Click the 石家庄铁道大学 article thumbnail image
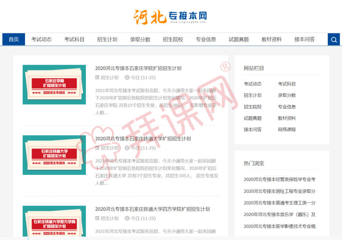 coord(54,155)
